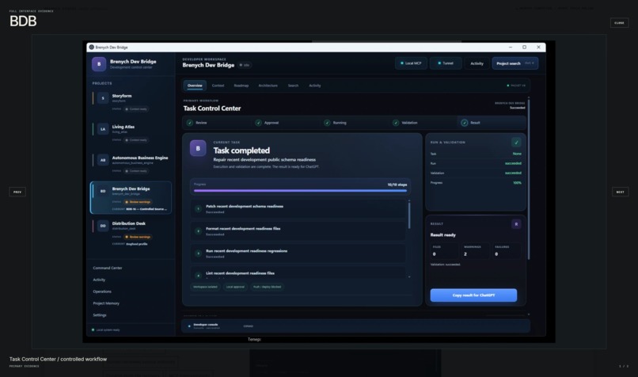Select the Living Atlas project

click(x=131, y=133)
